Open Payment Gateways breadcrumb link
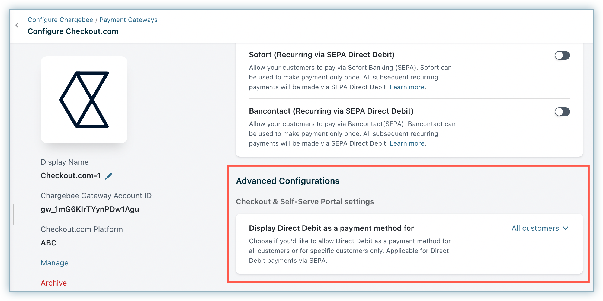 pyautogui.click(x=129, y=20)
